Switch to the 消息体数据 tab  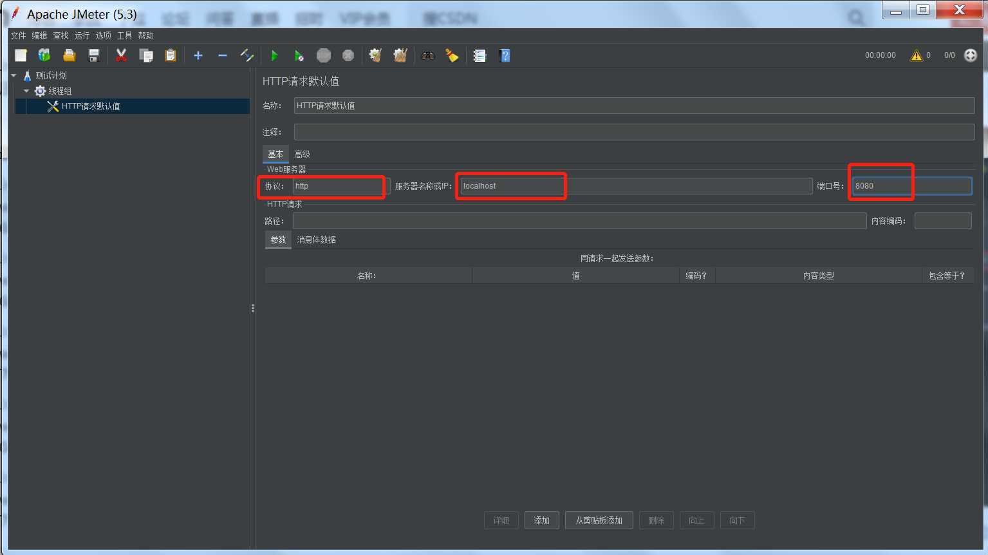(316, 240)
